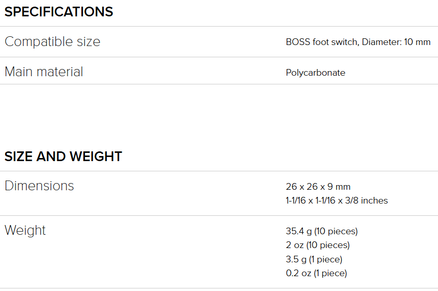This screenshot has height=291, width=438.
Task: Click the "Polycarbonate" material value
Action: coord(315,73)
